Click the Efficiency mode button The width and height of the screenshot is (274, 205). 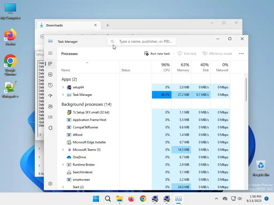pos(217,54)
